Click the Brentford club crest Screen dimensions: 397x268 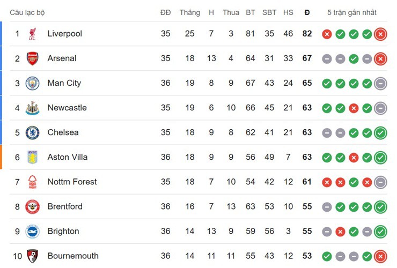[x=32, y=206]
